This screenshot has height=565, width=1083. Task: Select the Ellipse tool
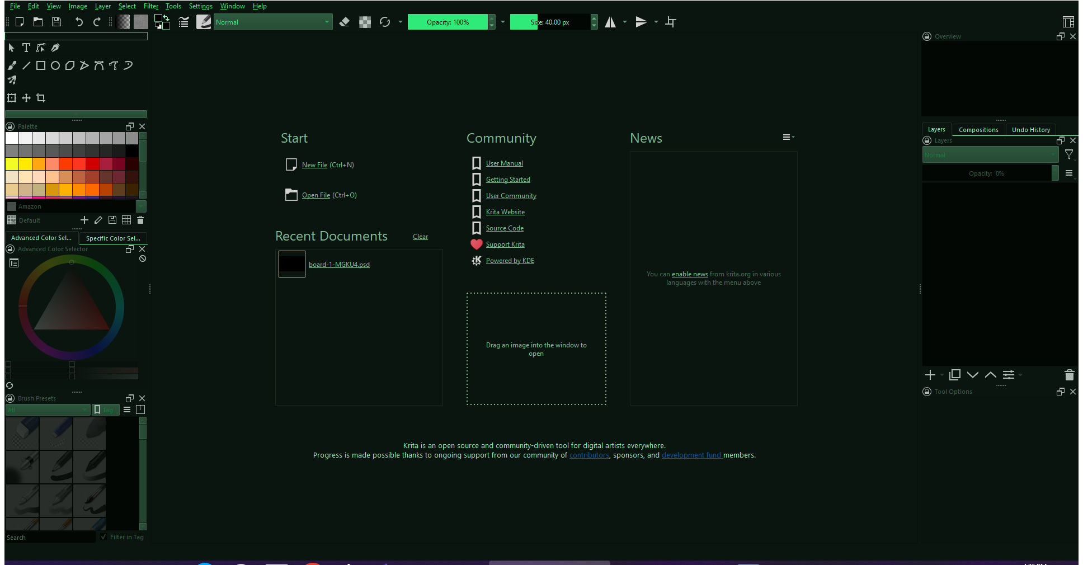tap(55, 65)
